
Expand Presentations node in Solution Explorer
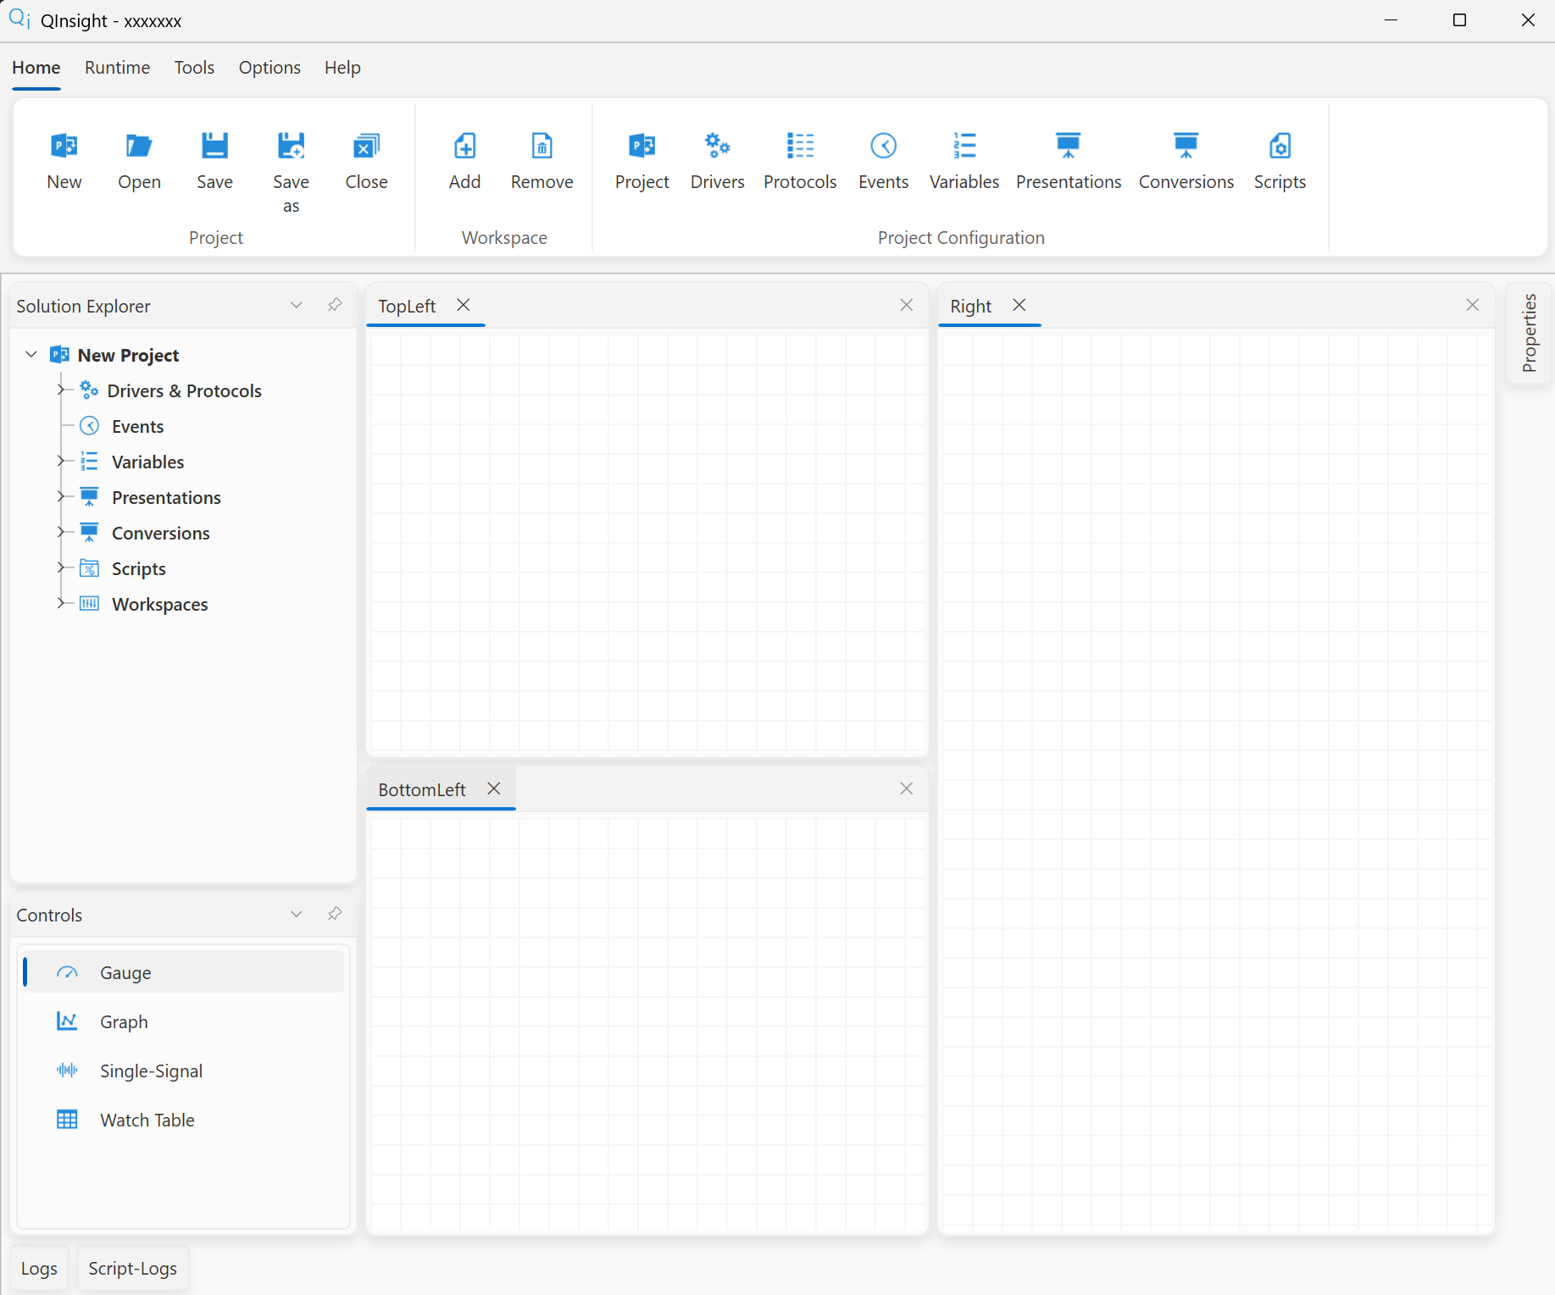(x=60, y=496)
